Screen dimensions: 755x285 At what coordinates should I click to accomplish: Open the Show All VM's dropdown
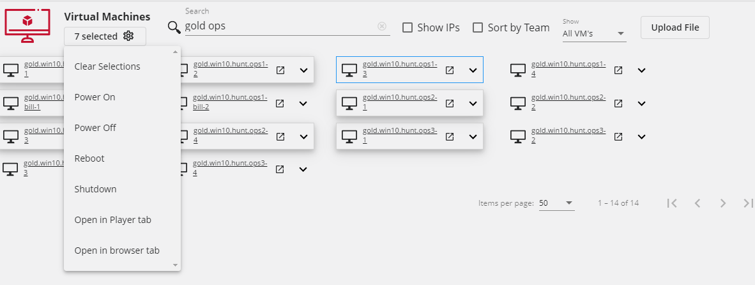click(x=593, y=33)
